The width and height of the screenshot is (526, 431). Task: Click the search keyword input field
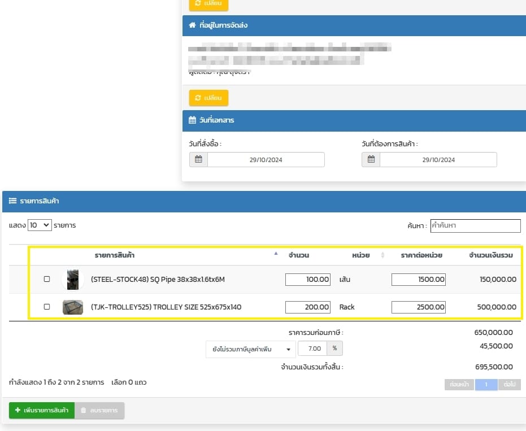click(475, 225)
